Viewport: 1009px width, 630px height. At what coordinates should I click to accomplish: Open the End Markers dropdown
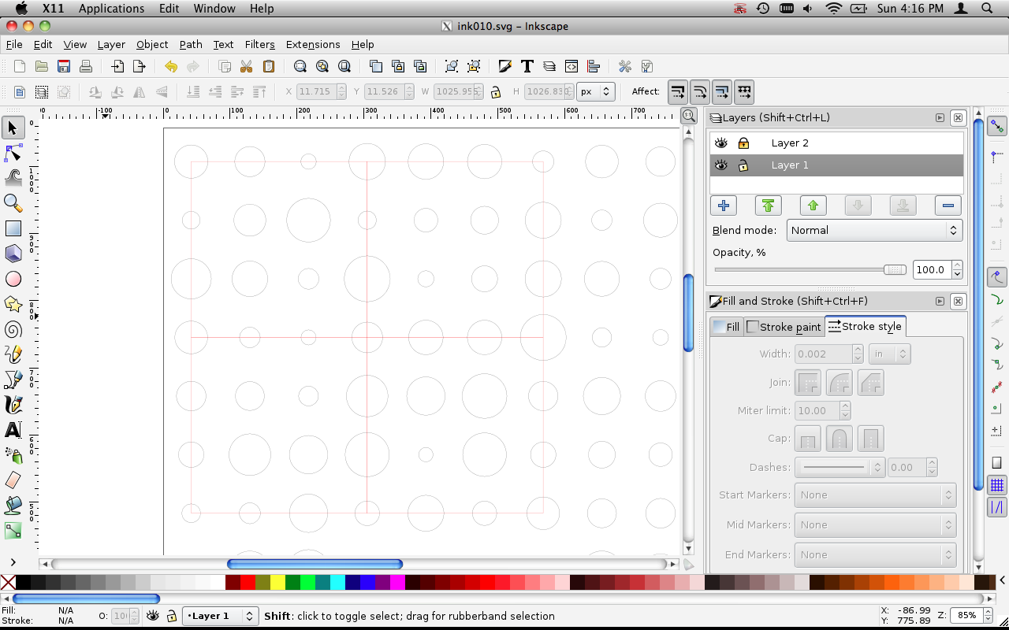click(875, 554)
